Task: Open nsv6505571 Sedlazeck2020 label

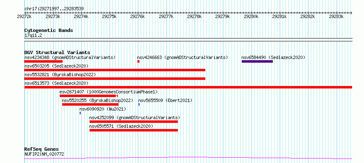Action: (x=121, y=126)
